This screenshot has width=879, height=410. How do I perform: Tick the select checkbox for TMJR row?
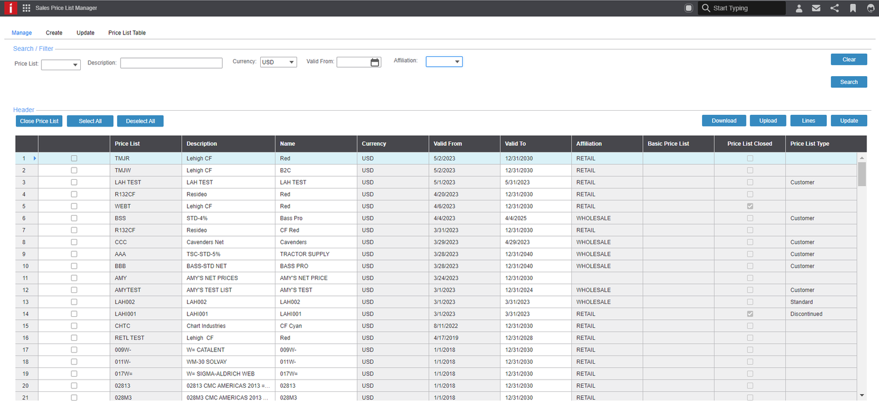pos(74,158)
